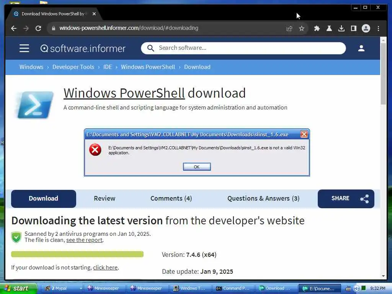Click the red error icon in dialog

[x=95, y=150]
